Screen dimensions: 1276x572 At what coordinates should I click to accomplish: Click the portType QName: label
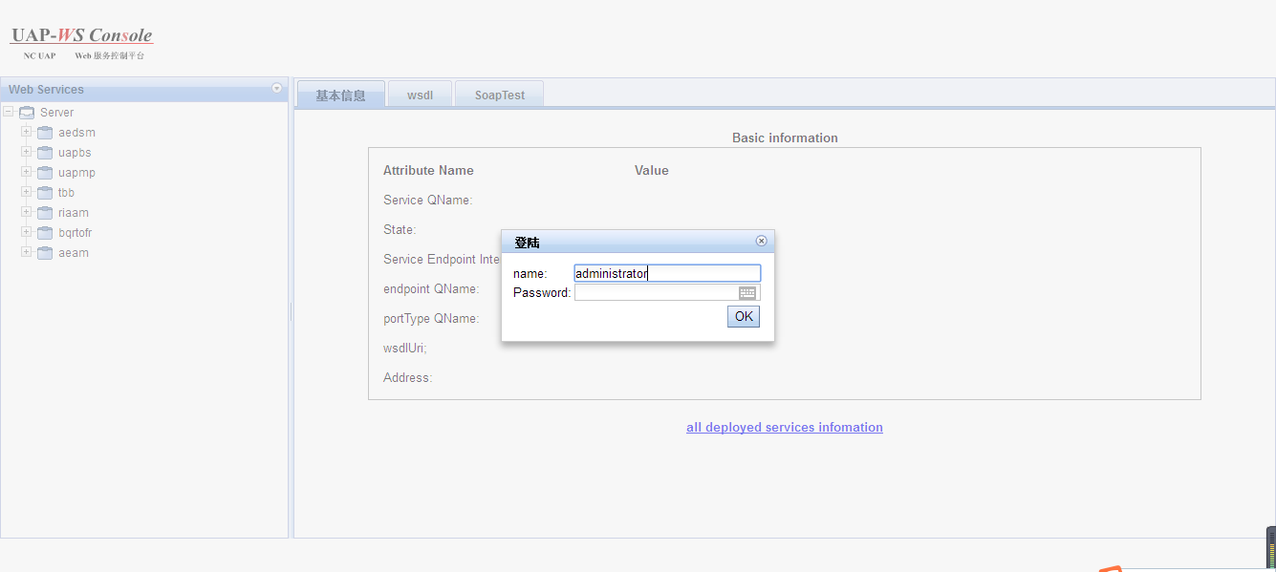pyautogui.click(x=431, y=318)
